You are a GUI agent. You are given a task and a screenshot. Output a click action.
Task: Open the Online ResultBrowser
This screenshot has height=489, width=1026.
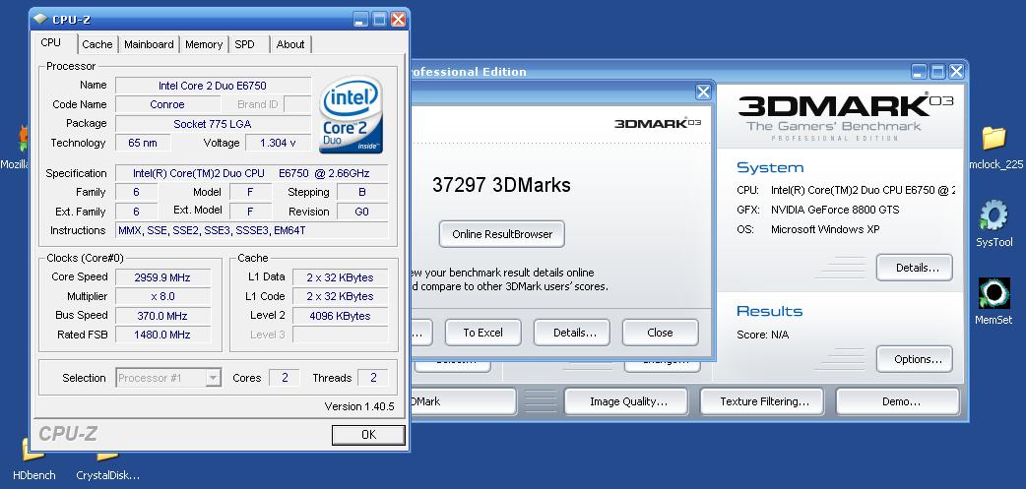(502, 234)
